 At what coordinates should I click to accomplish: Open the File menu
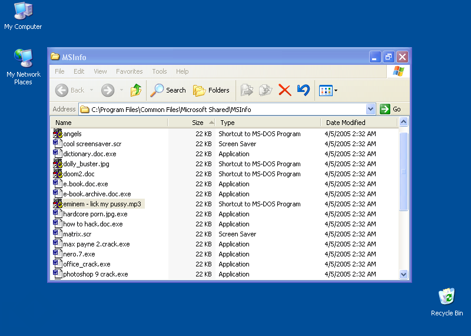59,71
